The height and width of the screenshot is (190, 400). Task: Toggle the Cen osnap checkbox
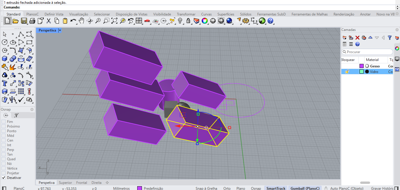(x=4, y=140)
